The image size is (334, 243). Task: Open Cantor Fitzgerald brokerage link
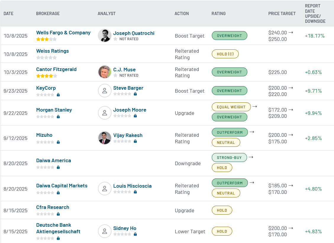coord(56,69)
